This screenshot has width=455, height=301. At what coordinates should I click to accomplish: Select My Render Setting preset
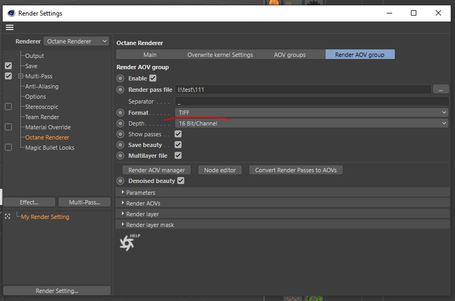pyautogui.click(x=45, y=217)
